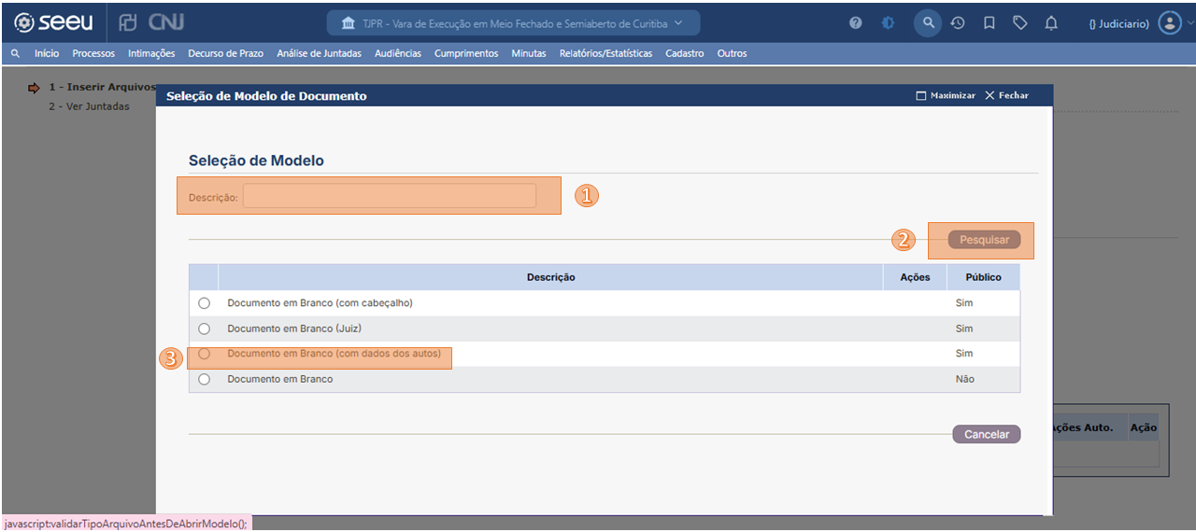Choose 'Documento em Branco (com dados dos autos)'
This screenshot has width=1196, height=532.
[205, 354]
